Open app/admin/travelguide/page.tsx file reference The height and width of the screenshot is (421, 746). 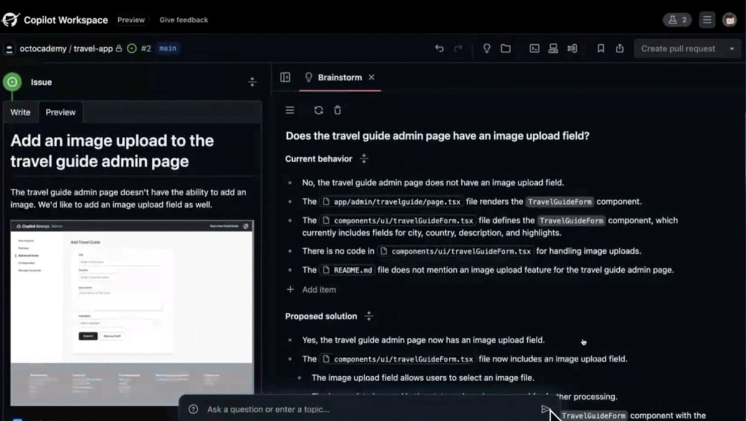(x=392, y=201)
